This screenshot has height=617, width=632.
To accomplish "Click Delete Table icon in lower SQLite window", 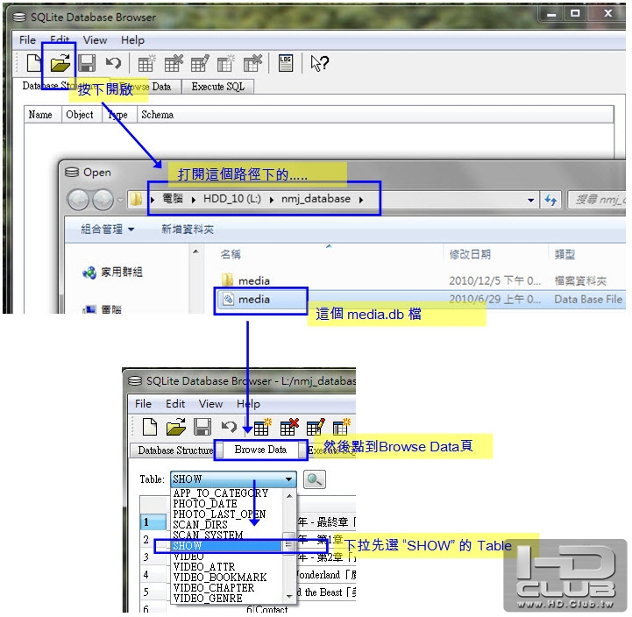I will point(289,427).
